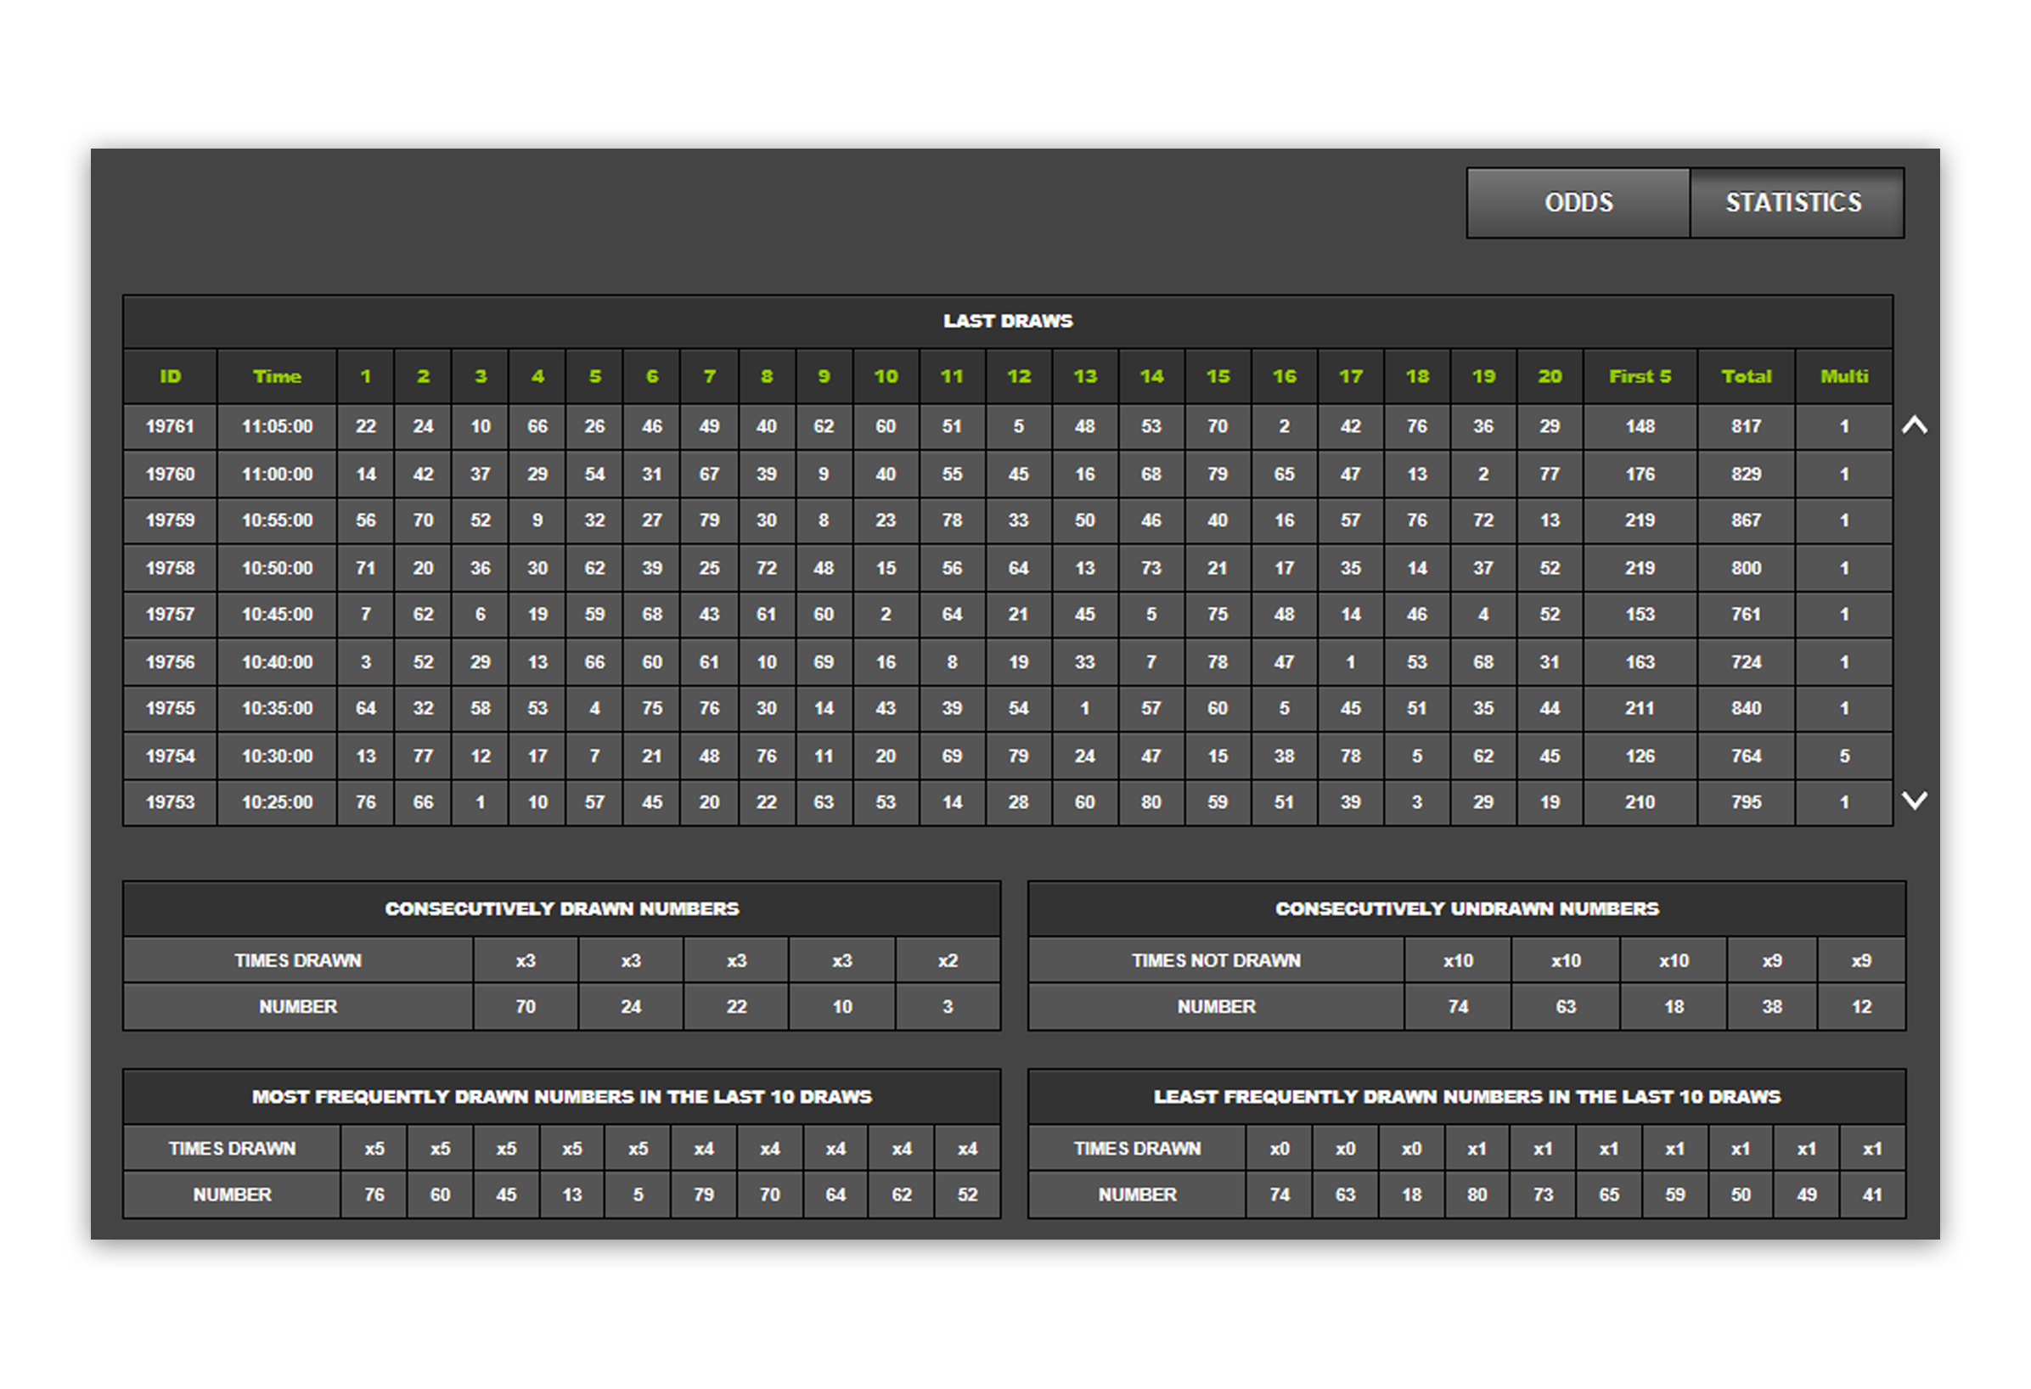
Task: Click the 11:05:00 time cell
Action: [277, 426]
